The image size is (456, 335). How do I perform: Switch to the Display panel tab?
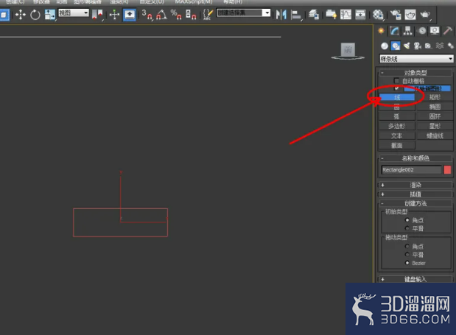click(435, 30)
